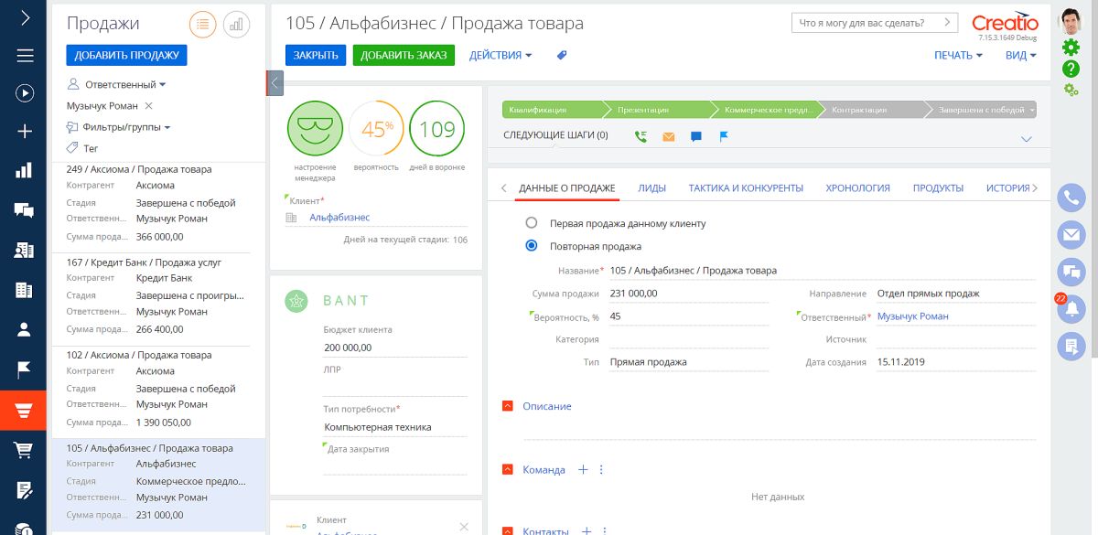The width and height of the screenshot is (1098, 535).
Task: Open the email panel on right side
Action: [1071, 235]
